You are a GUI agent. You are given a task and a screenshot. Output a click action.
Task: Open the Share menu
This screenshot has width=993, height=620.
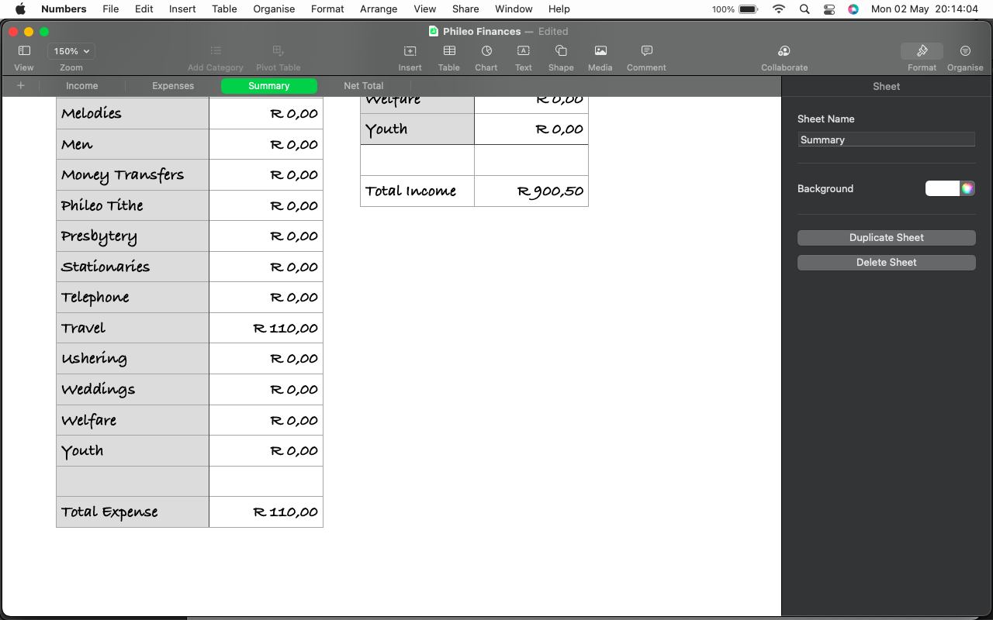pyautogui.click(x=465, y=9)
